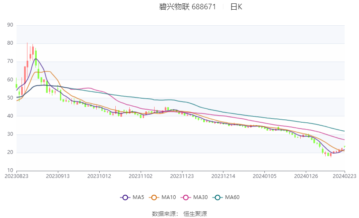Click the pink MA30 legend circle marker

click(185, 197)
